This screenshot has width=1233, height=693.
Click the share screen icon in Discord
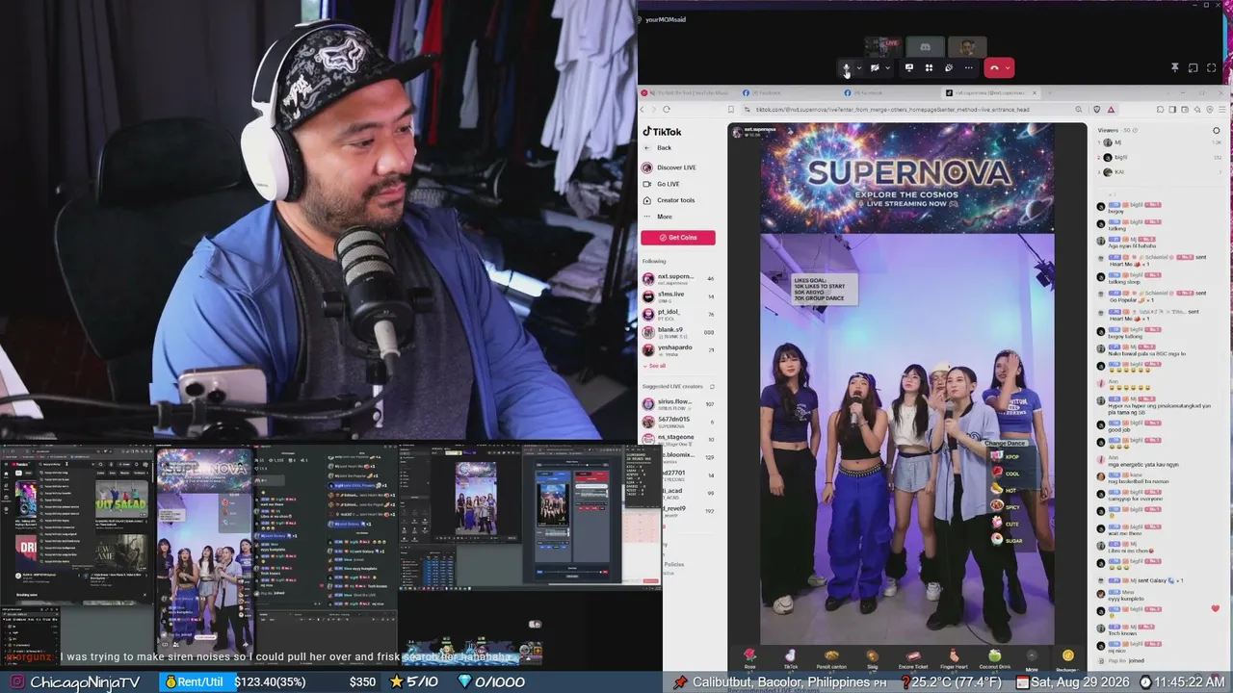tap(908, 68)
